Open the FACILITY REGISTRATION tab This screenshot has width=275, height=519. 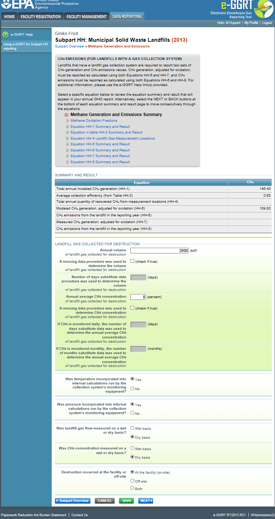coord(41,16)
